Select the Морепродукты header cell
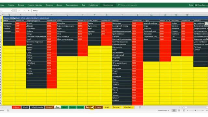The width and height of the screenshot is (208, 117). pyautogui.click(x=36, y=20)
